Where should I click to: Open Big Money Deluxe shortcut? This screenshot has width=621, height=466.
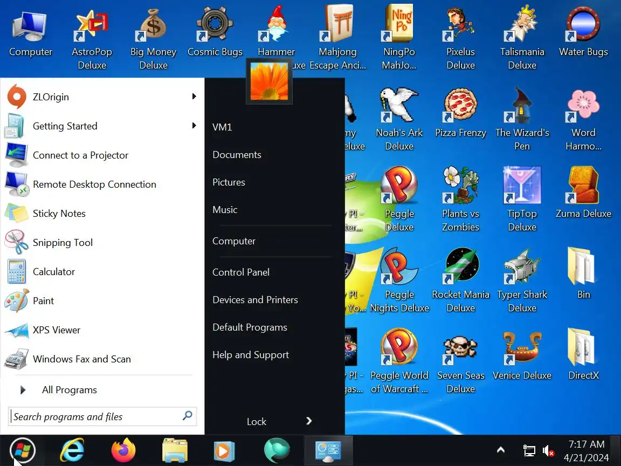153,39
